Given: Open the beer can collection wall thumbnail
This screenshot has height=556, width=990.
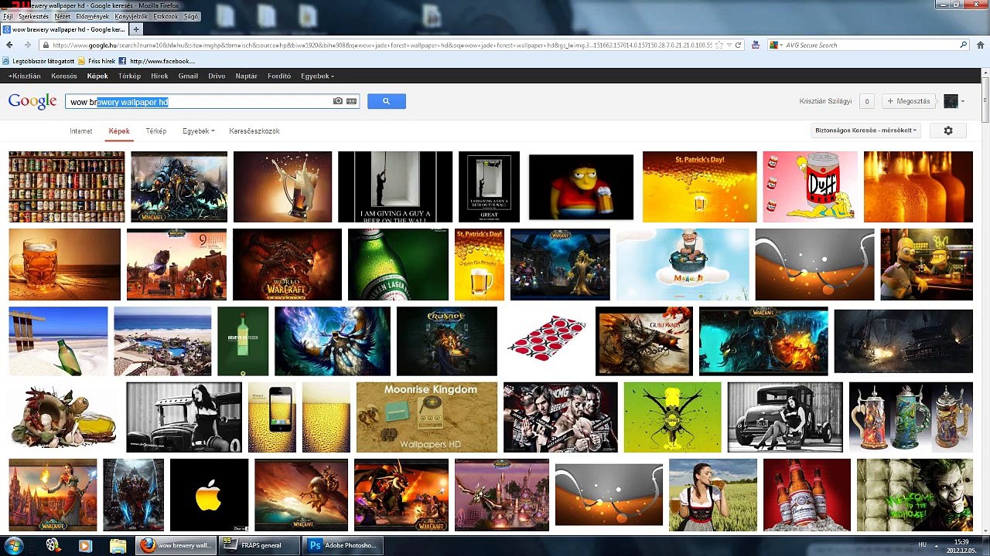Looking at the screenshot, I should pos(67,187).
